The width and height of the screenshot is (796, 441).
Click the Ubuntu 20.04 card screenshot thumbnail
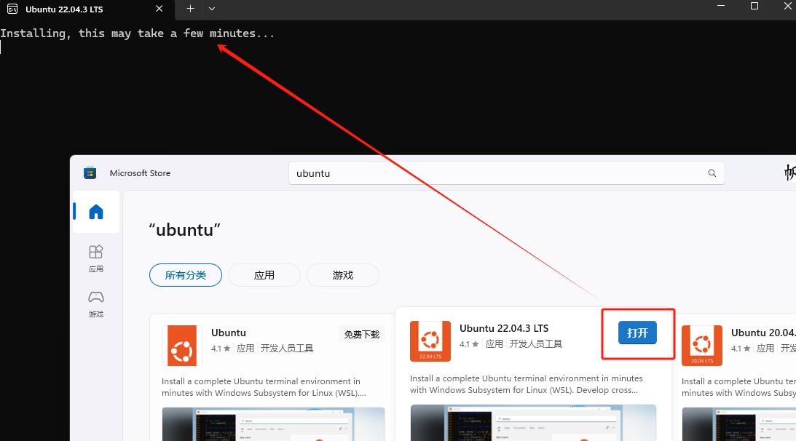(x=738, y=424)
